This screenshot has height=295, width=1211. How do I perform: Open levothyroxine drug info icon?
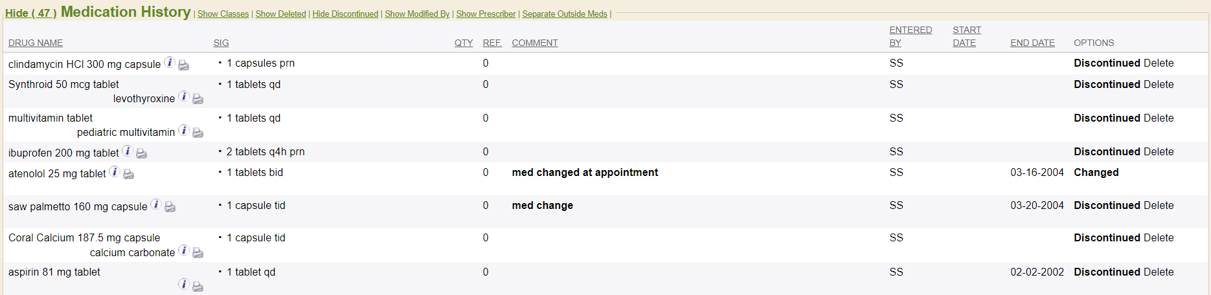pos(184,97)
